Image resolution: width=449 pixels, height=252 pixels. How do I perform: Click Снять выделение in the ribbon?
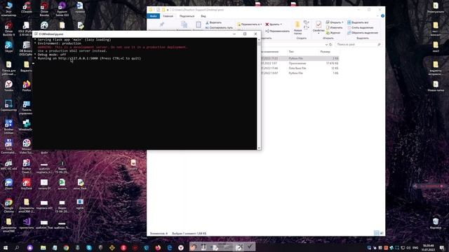pyautogui.click(x=360, y=28)
